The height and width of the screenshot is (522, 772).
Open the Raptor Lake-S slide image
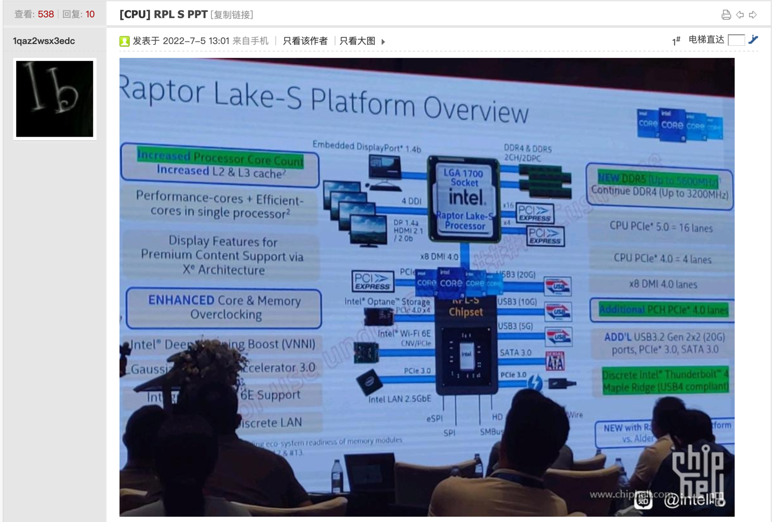tap(427, 287)
